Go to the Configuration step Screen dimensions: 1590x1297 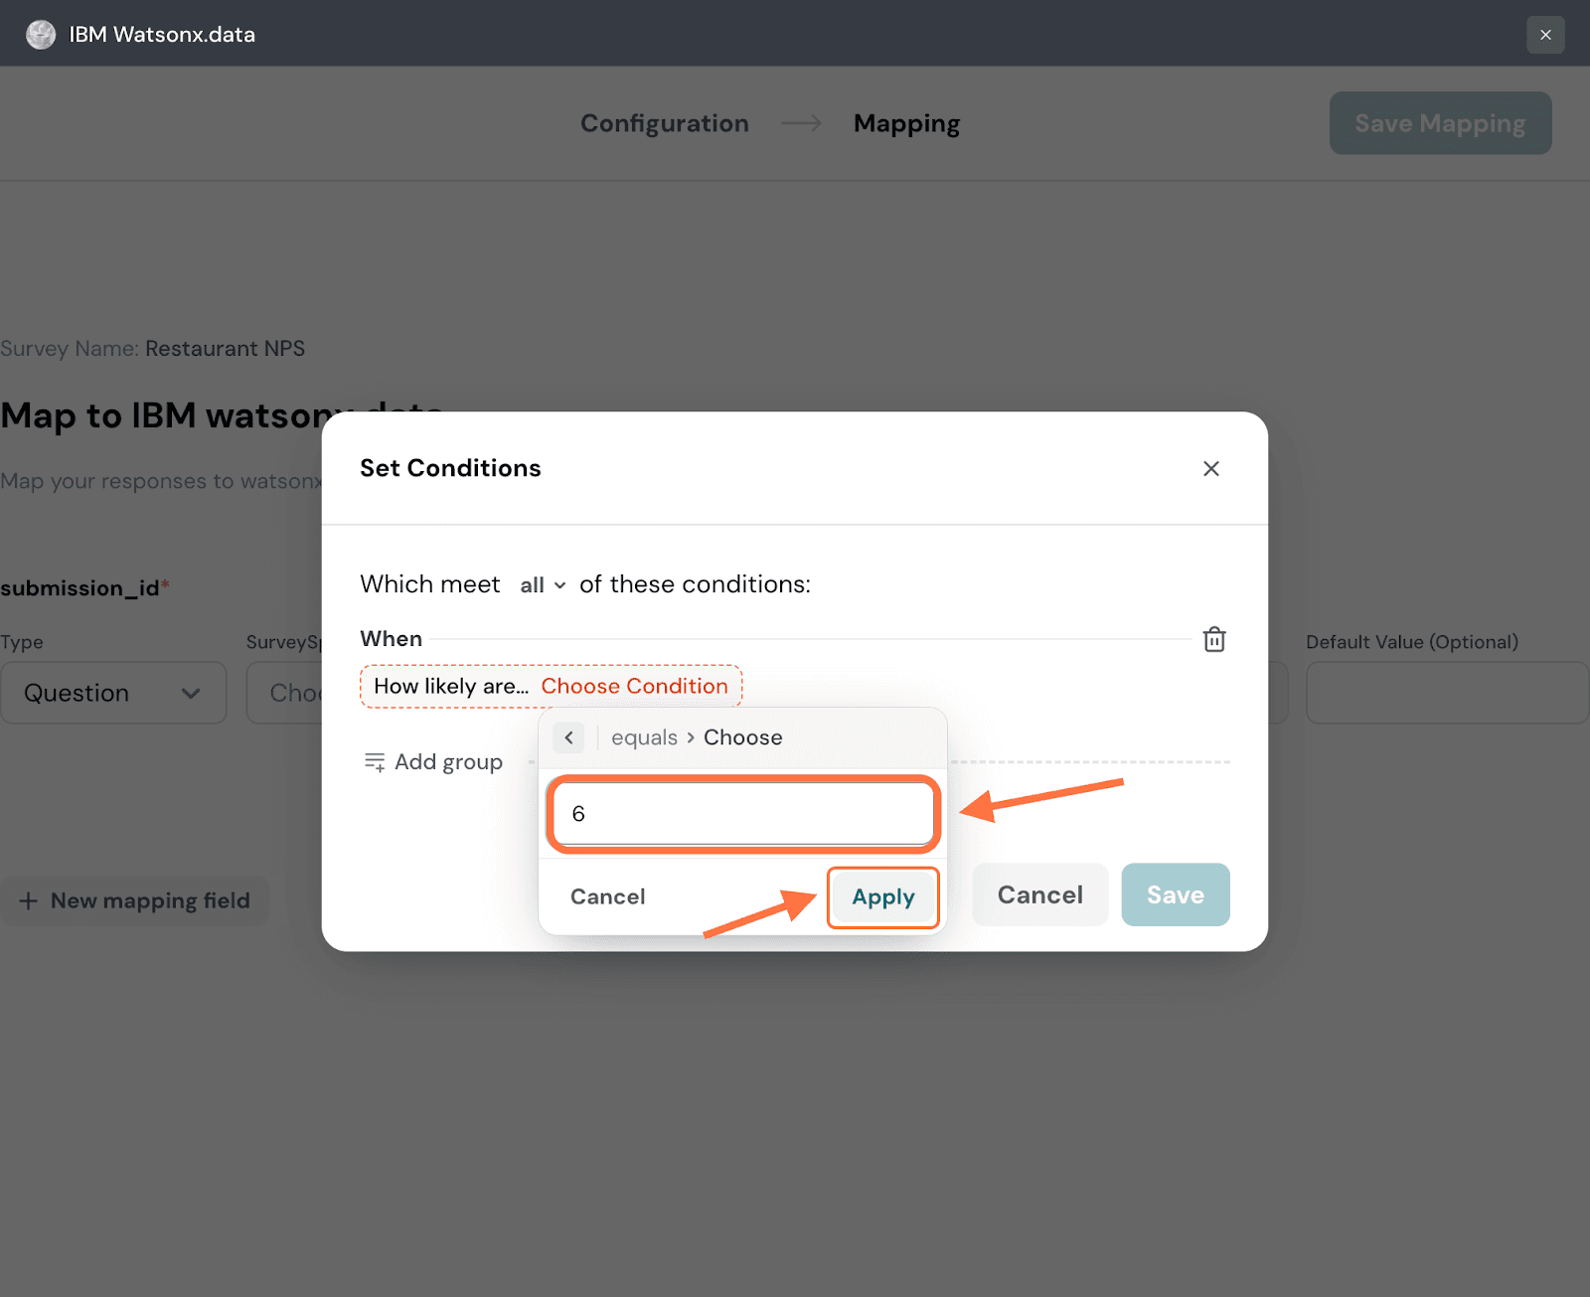pos(664,123)
